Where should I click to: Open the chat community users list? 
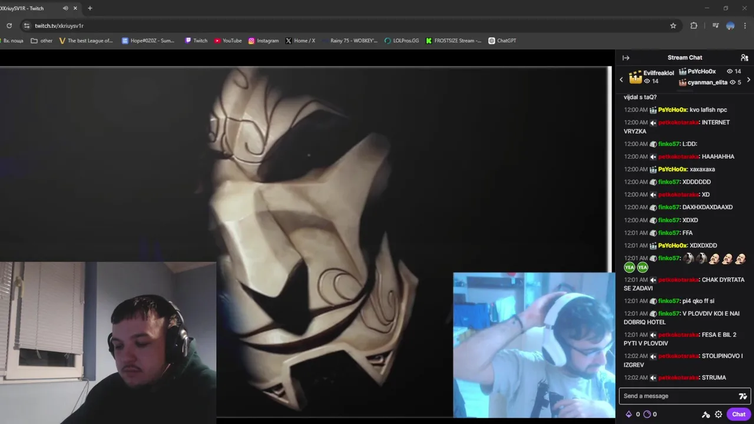click(745, 58)
